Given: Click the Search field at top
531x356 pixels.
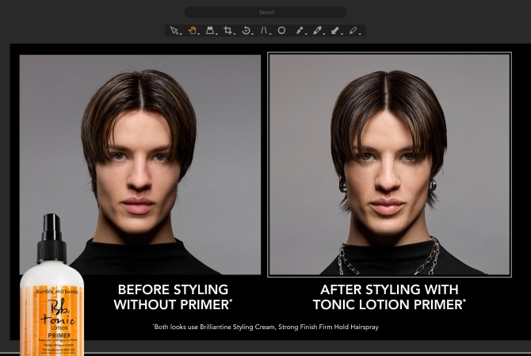Looking at the screenshot, I should point(265,13).
